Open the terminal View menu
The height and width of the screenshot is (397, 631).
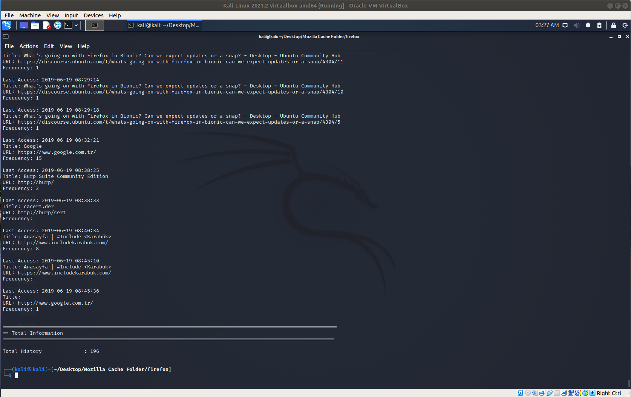click(66, 46)
